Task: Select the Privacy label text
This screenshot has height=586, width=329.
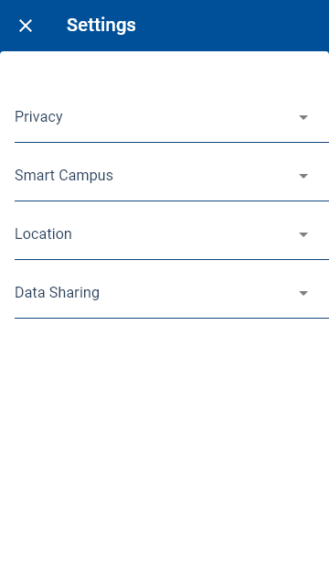Action: [x=38, y=117]
